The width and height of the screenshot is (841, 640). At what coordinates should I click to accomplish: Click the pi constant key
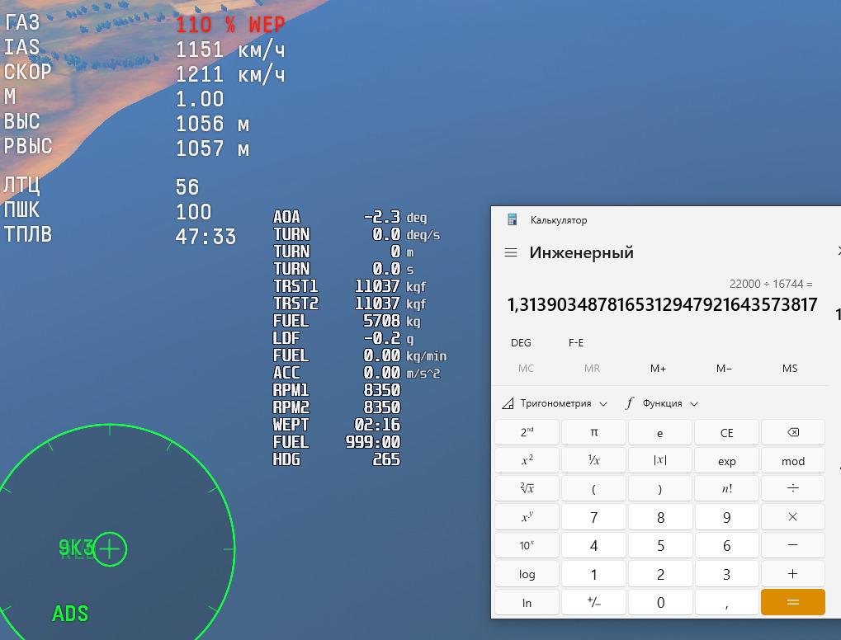point(594,432)
